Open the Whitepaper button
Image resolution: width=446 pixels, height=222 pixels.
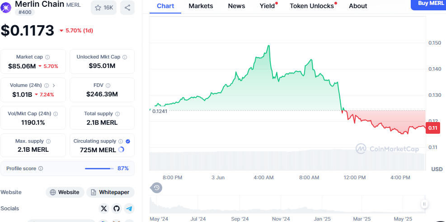click(110, 192)
